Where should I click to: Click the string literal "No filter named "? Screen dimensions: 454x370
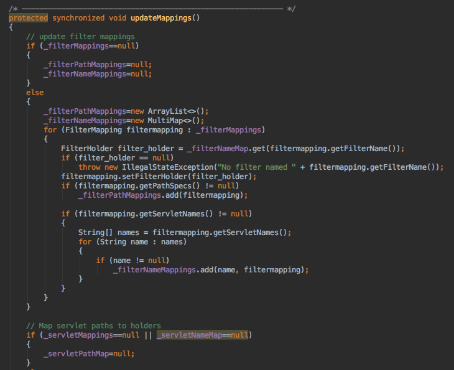[248, 167]
